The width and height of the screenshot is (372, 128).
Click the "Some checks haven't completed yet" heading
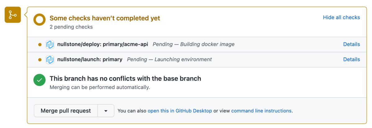point(105,18)
